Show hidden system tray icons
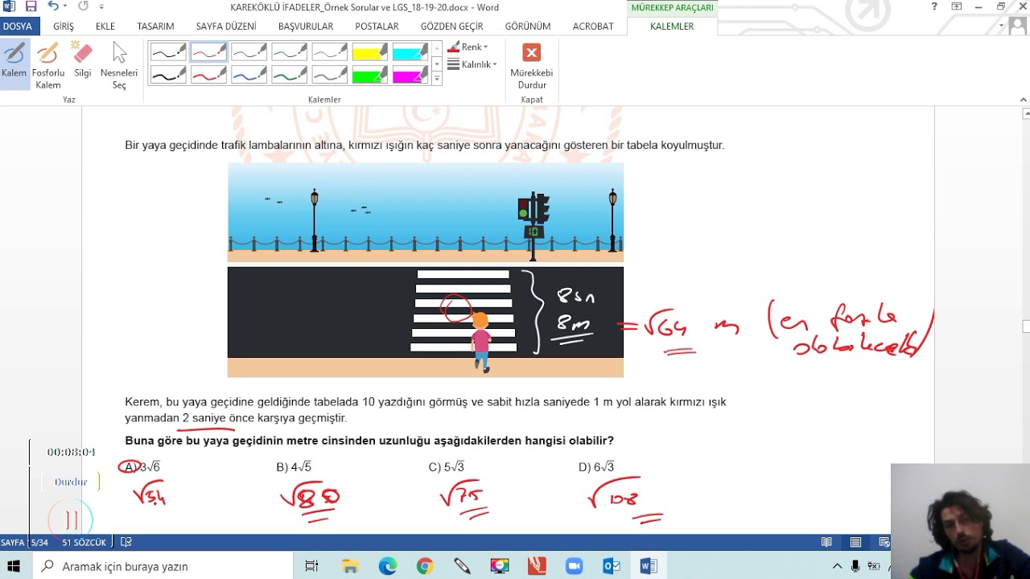 tap(838, 566)
